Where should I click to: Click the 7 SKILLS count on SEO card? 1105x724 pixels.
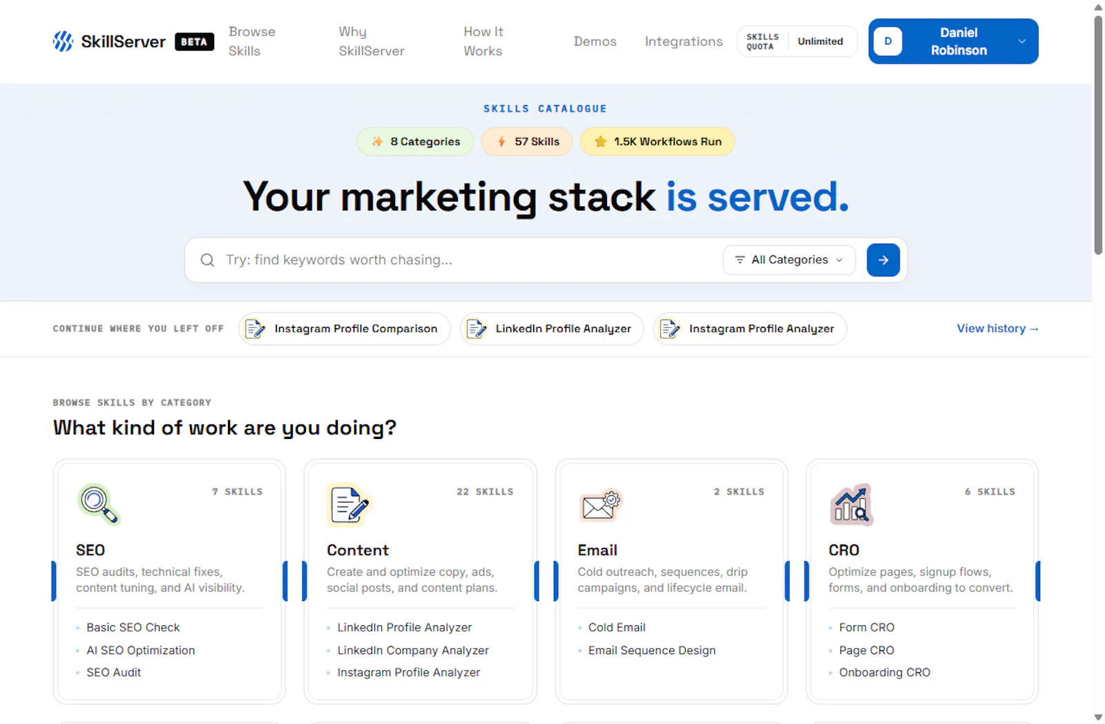coord(238,492)
